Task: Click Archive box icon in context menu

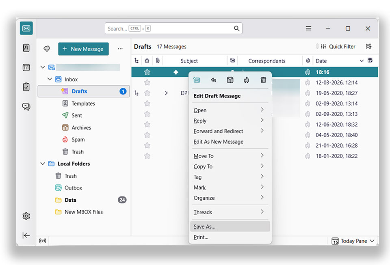Action: [230, 80]
